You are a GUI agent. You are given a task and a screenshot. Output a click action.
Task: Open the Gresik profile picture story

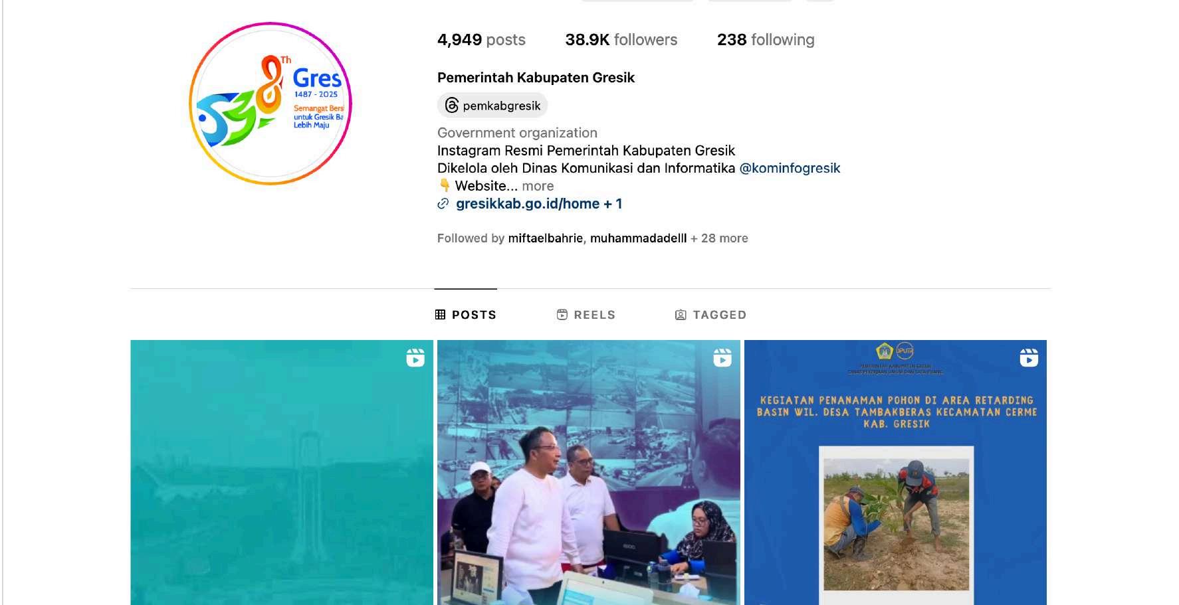pos(270,104)
